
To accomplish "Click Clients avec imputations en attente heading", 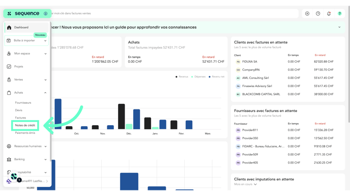I will (264, 179).
